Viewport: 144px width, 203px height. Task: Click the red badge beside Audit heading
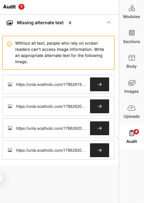tap(21, 7)
